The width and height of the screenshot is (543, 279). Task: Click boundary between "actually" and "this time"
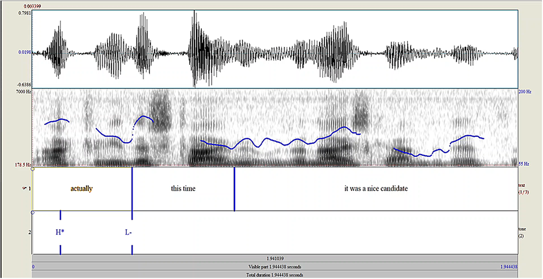[132, 189]
